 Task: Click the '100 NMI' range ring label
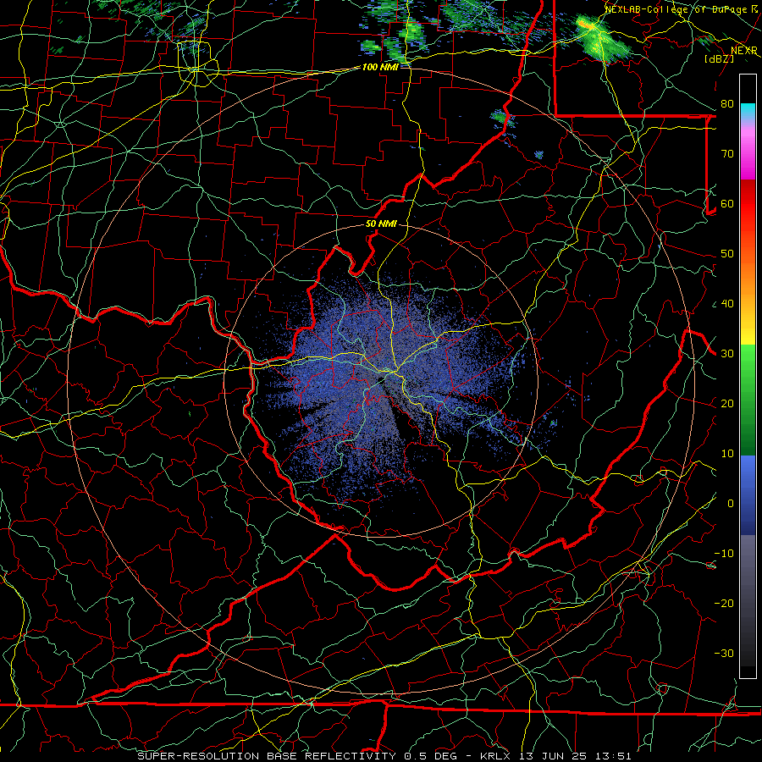pos(380,67)
